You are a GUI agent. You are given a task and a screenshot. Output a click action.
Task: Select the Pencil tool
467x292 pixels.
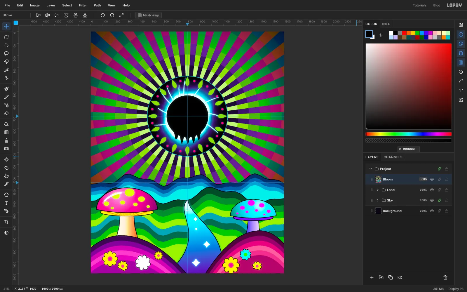[6, 97]
